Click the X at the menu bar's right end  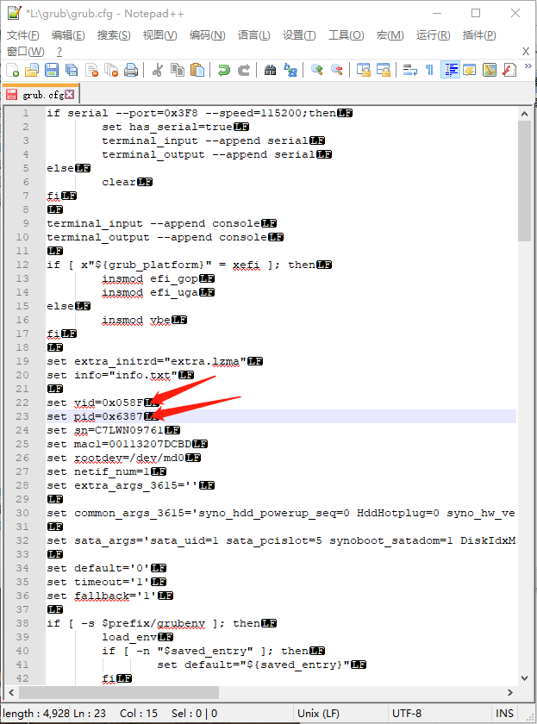(x=526, y=51)
